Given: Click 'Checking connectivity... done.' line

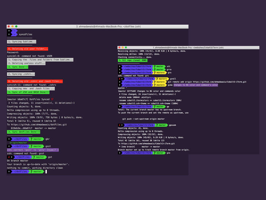Looking at the screenshot, I should point(135,57).
